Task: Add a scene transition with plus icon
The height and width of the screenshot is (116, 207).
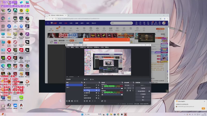Action: pyautogui.click(x=127, y=91)
